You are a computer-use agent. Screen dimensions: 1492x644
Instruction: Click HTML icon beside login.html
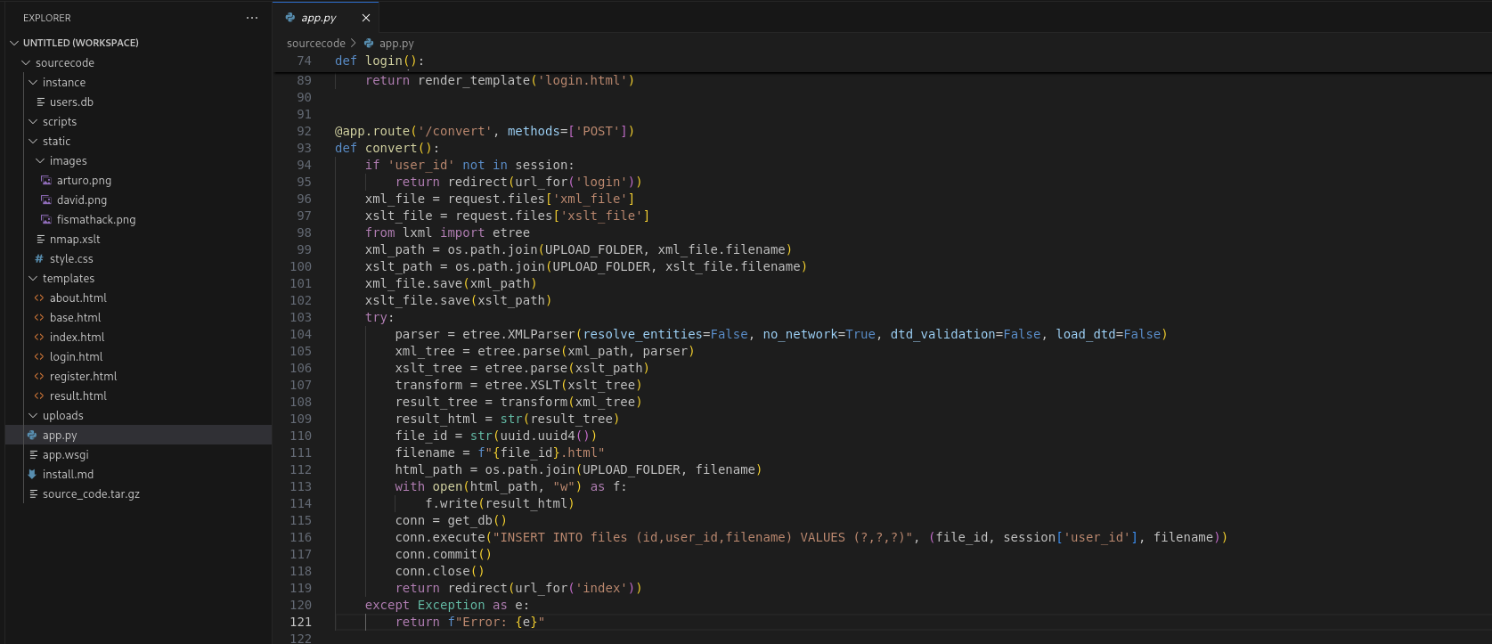click(39, 357)
